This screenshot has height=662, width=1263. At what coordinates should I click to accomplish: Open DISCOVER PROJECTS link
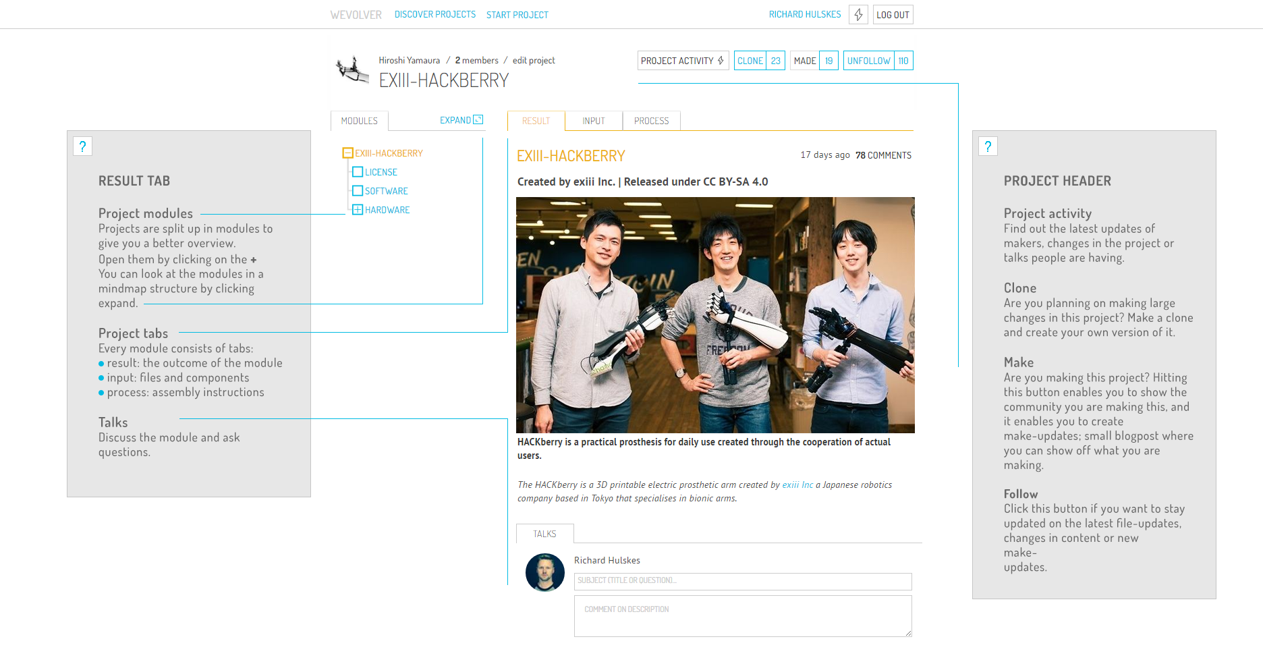click(x=435, y=14)
